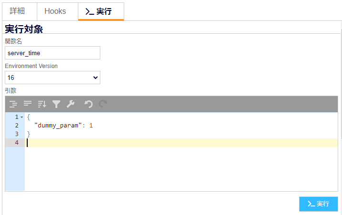Click the "dummy_param" key in editor

click(58, 126)
